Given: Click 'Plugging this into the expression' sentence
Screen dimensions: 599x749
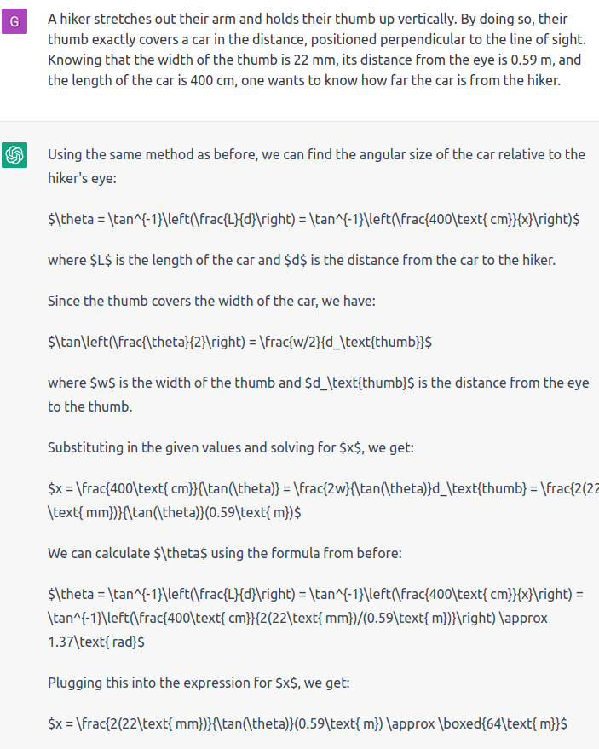Looking at the screenshot, I should click(199, 683).
